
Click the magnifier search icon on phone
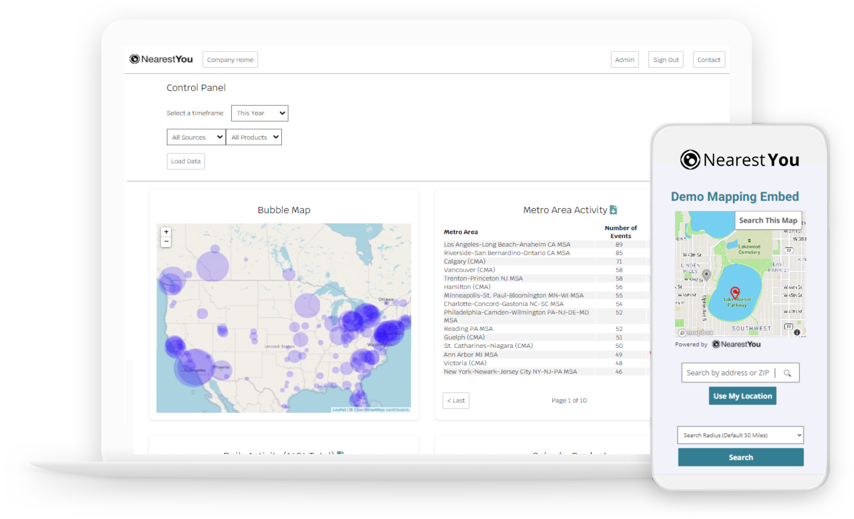point(787,373)
